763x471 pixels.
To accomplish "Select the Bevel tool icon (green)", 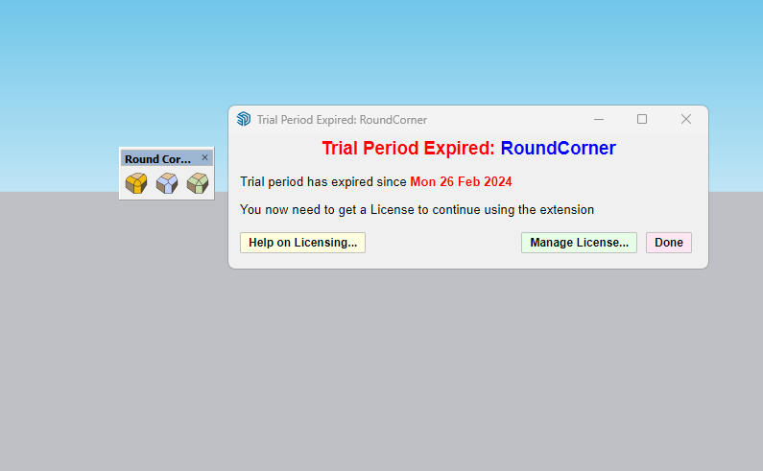I will (198, 183).
